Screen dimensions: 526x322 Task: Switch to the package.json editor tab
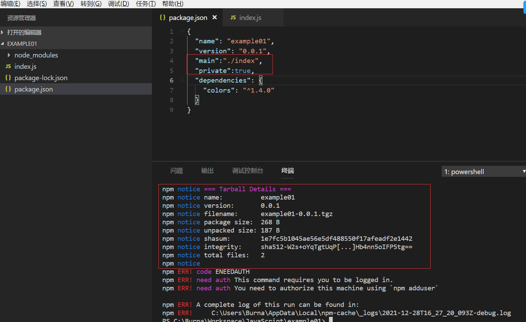pyautogui.click(x=188, y=18)
